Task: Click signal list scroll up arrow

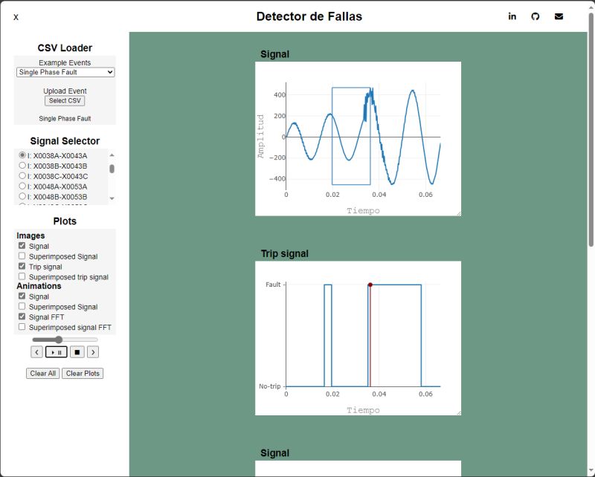Action: pyautogui.click(x=112, y=155)
